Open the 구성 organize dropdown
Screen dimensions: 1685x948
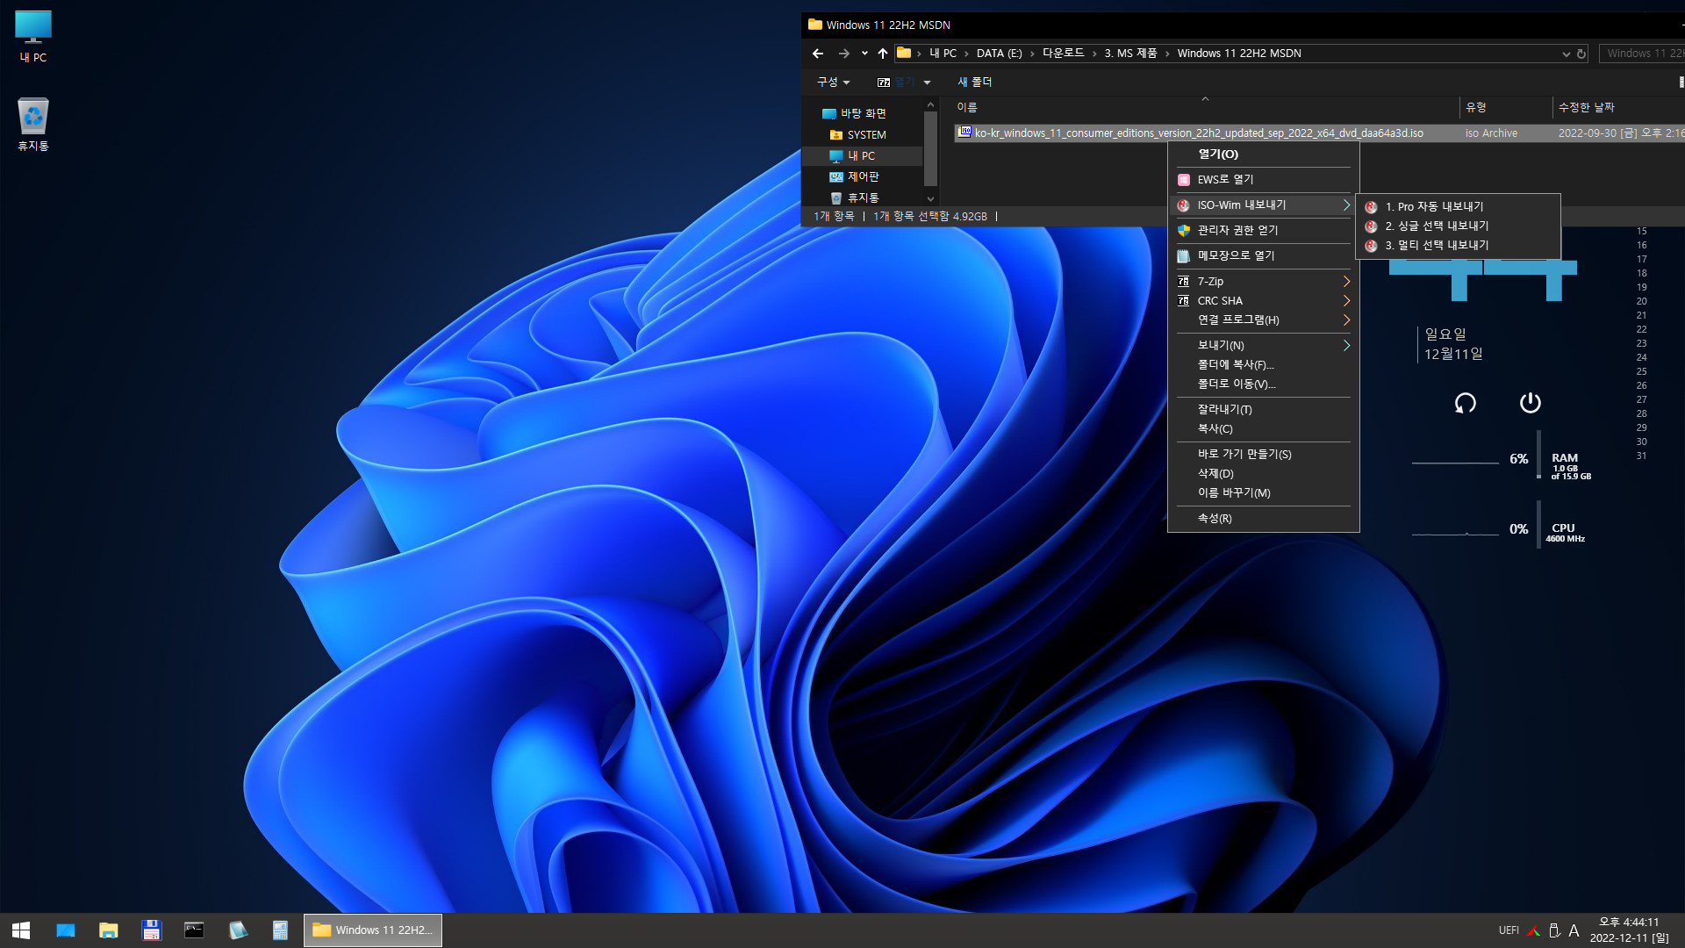(x=834, y=82)
